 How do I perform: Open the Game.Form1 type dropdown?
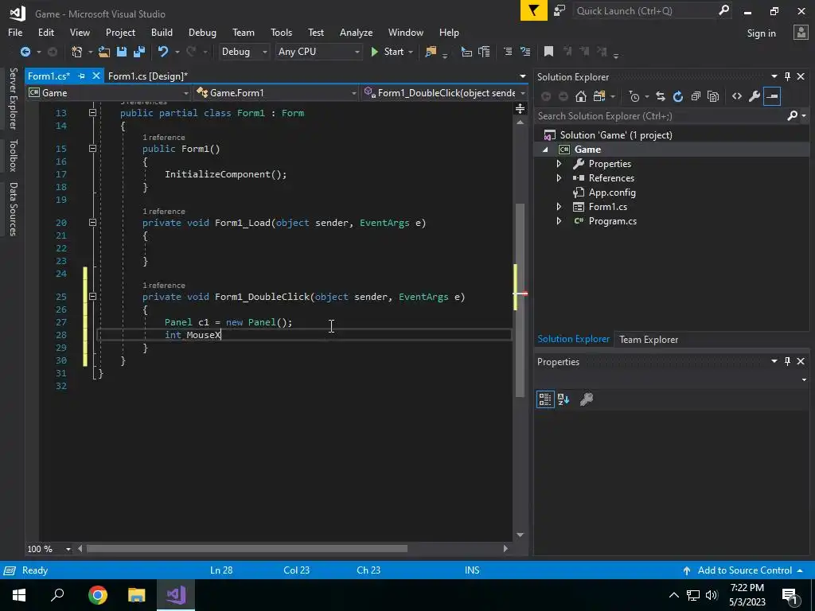click(275, 93)
